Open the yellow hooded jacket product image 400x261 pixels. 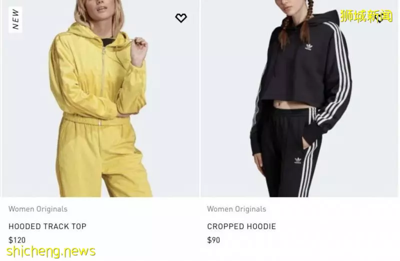click(x=100, y=98)
